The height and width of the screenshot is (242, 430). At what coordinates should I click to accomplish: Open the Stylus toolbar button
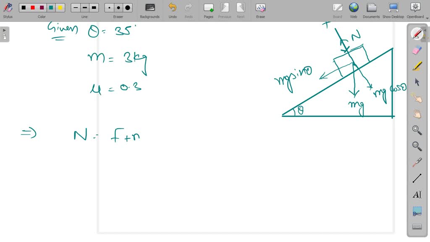tap(8, 11)
